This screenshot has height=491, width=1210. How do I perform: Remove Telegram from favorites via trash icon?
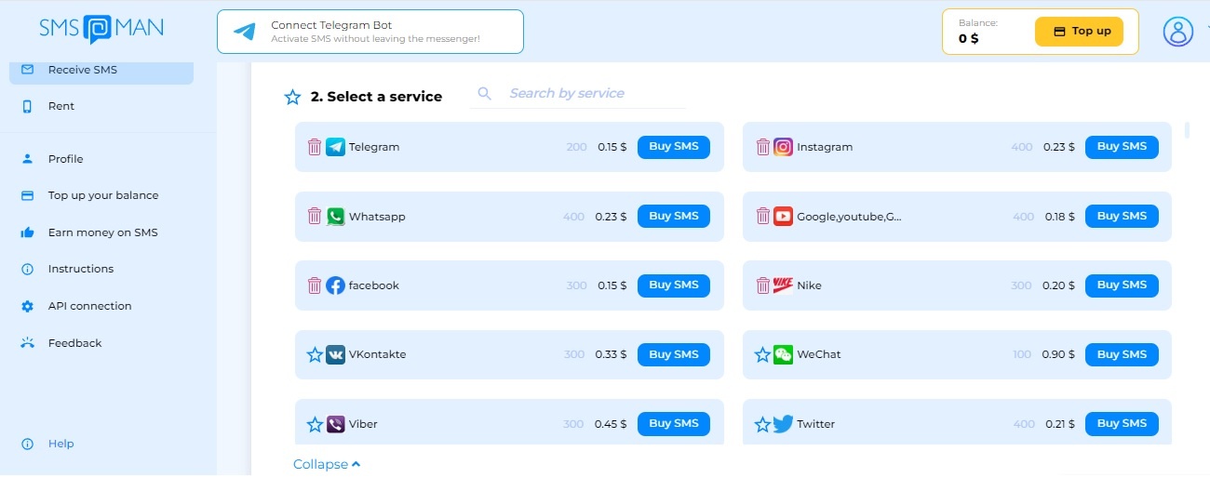coord(315,147)
